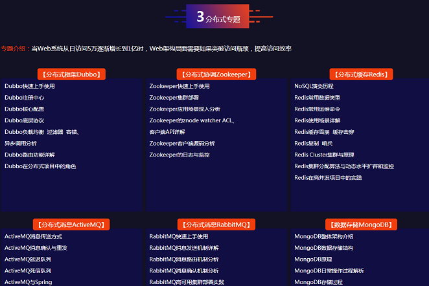
Task: Click MongoDB原理 row
Action: click(313, 259)
